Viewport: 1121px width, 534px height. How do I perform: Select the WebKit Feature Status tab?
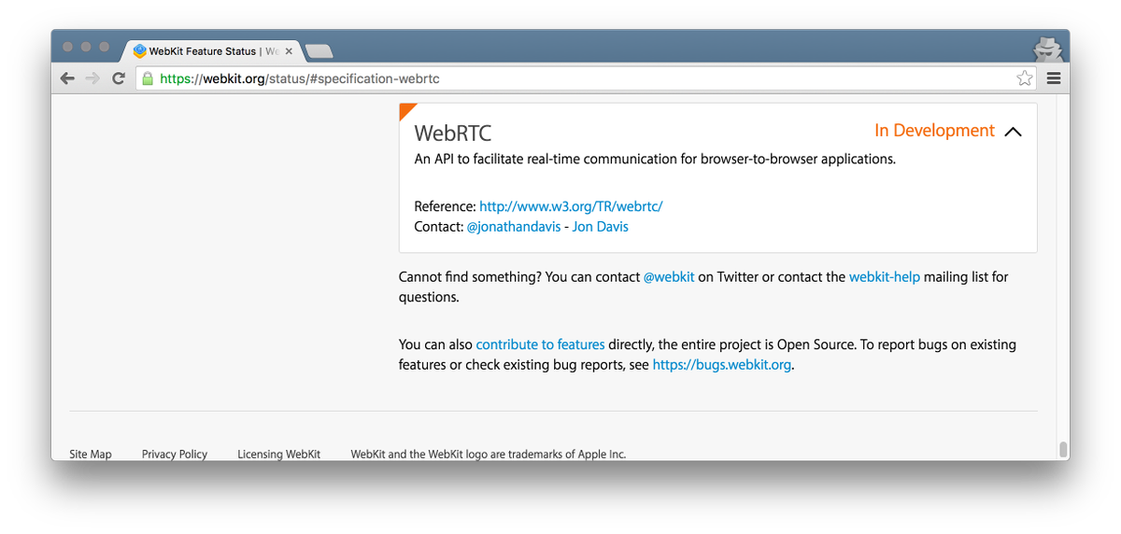pyautogui.click(x=215, y=51)
